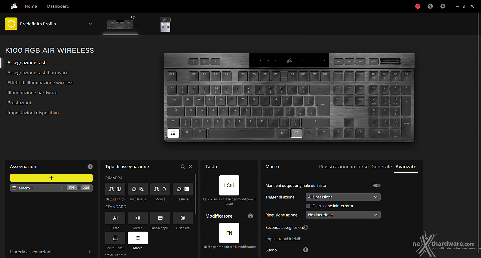Switch to the Avanzate macro tab
This screenshot has height=258, width=481.
coord(406,167)
